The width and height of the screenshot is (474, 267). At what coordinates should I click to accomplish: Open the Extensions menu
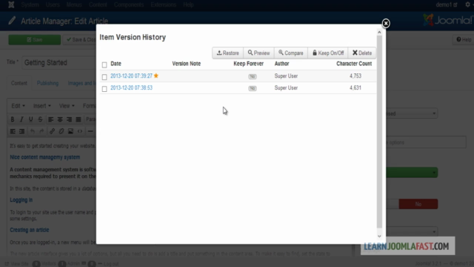pos(163,5)
